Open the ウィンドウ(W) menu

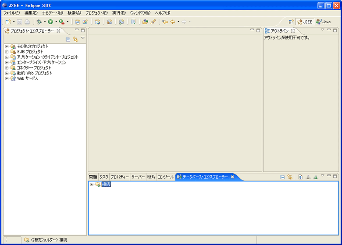tap(140, 13)
